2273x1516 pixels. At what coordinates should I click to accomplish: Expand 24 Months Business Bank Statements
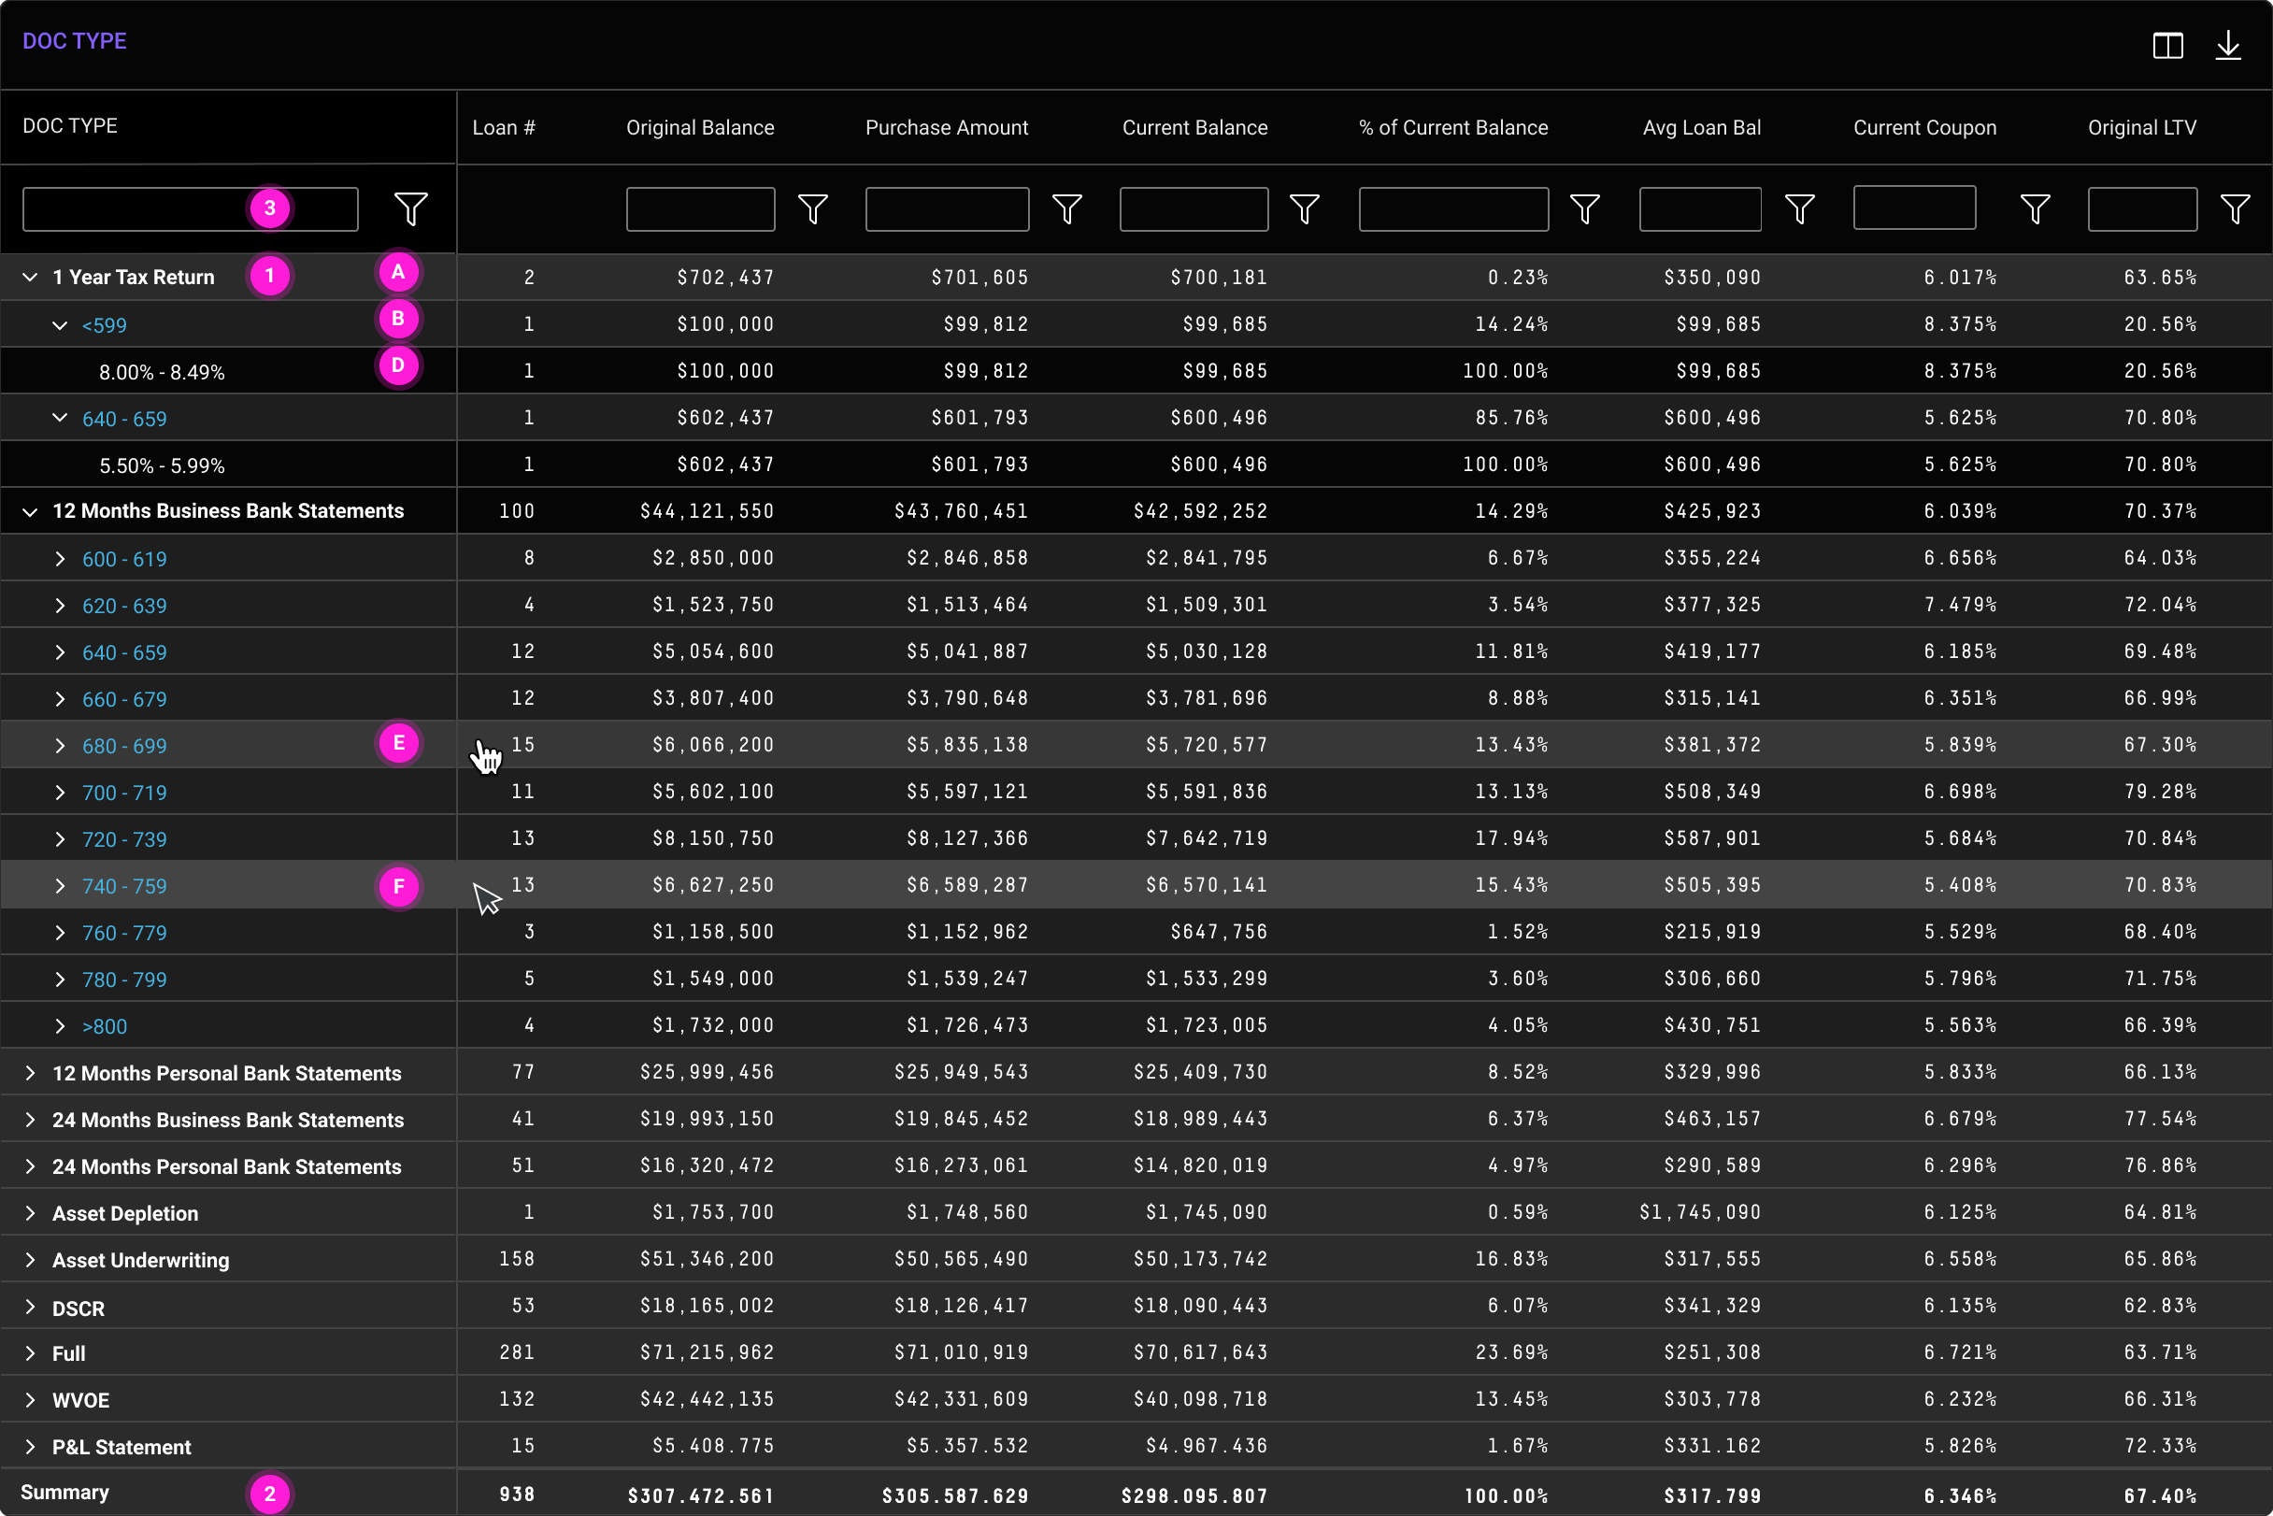click(x=30, y=1120)
